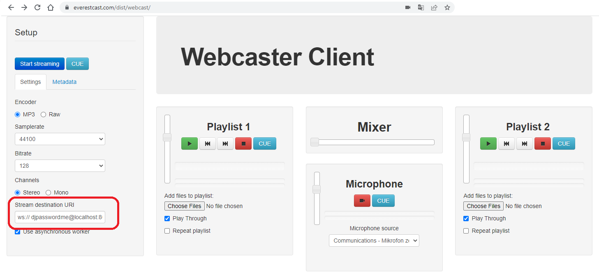The height and width of the screenshot is (280, 599).
Task: Open camera permission icon in address bar
Action: tap(408, 7)
